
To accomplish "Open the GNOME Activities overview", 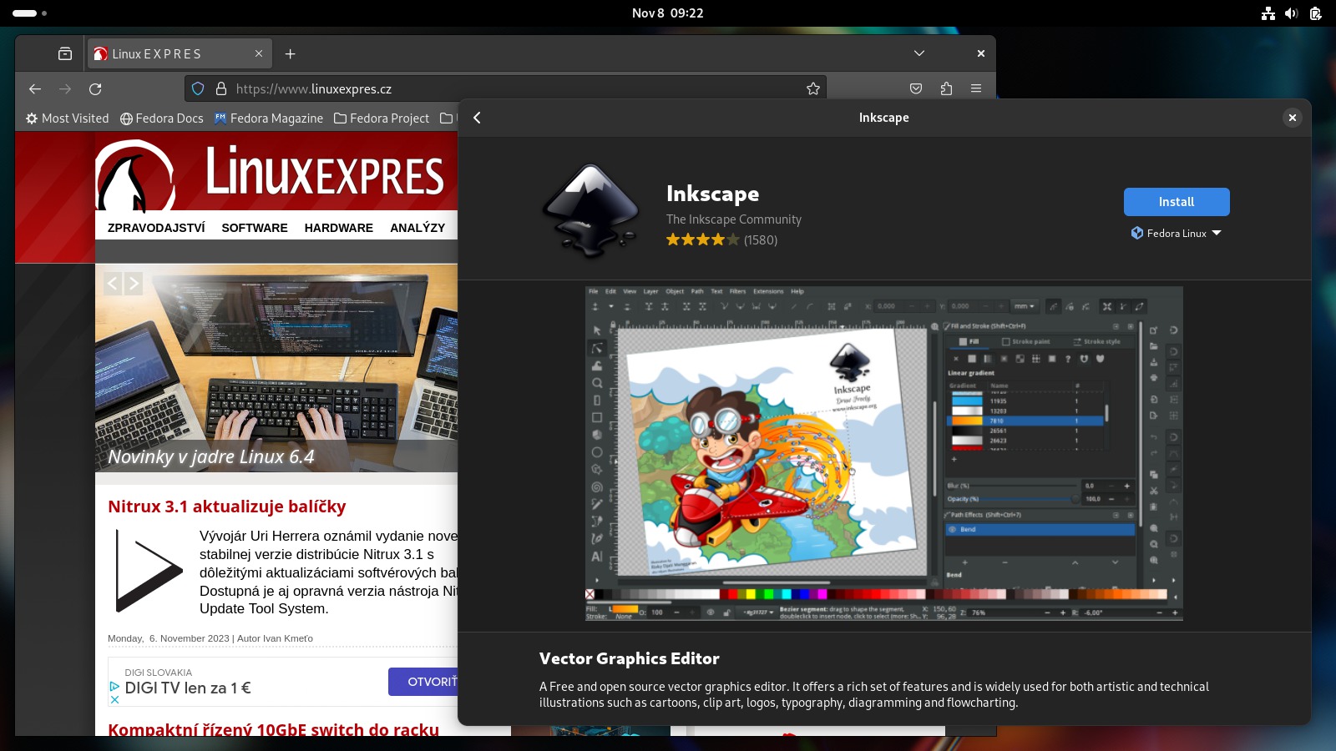I will [x=30, y=13].
